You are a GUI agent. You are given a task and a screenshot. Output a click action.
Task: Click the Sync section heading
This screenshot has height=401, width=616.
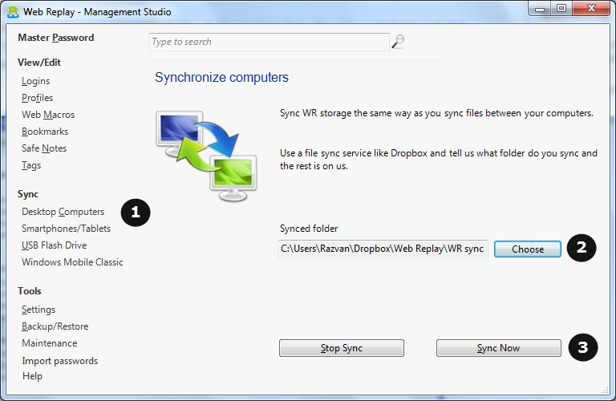point(28,194)
